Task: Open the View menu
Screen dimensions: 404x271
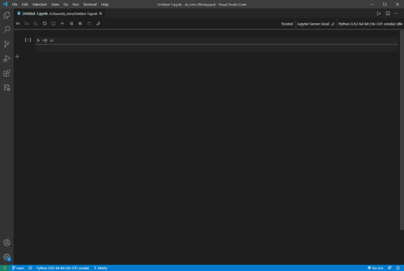Action: click(x=55, y=5)
